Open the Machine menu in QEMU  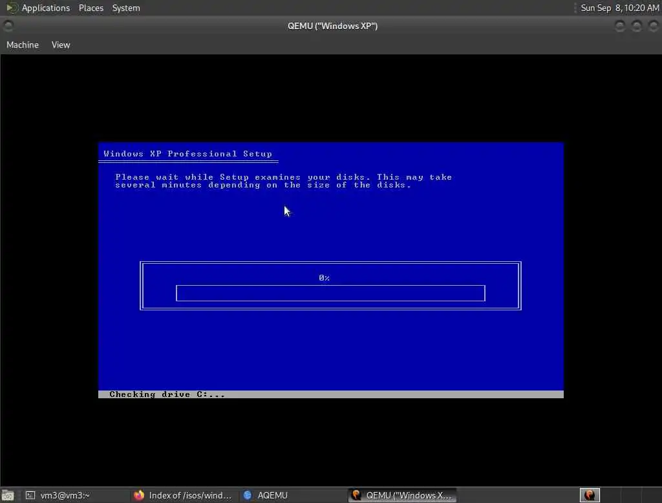pos(23,45)
